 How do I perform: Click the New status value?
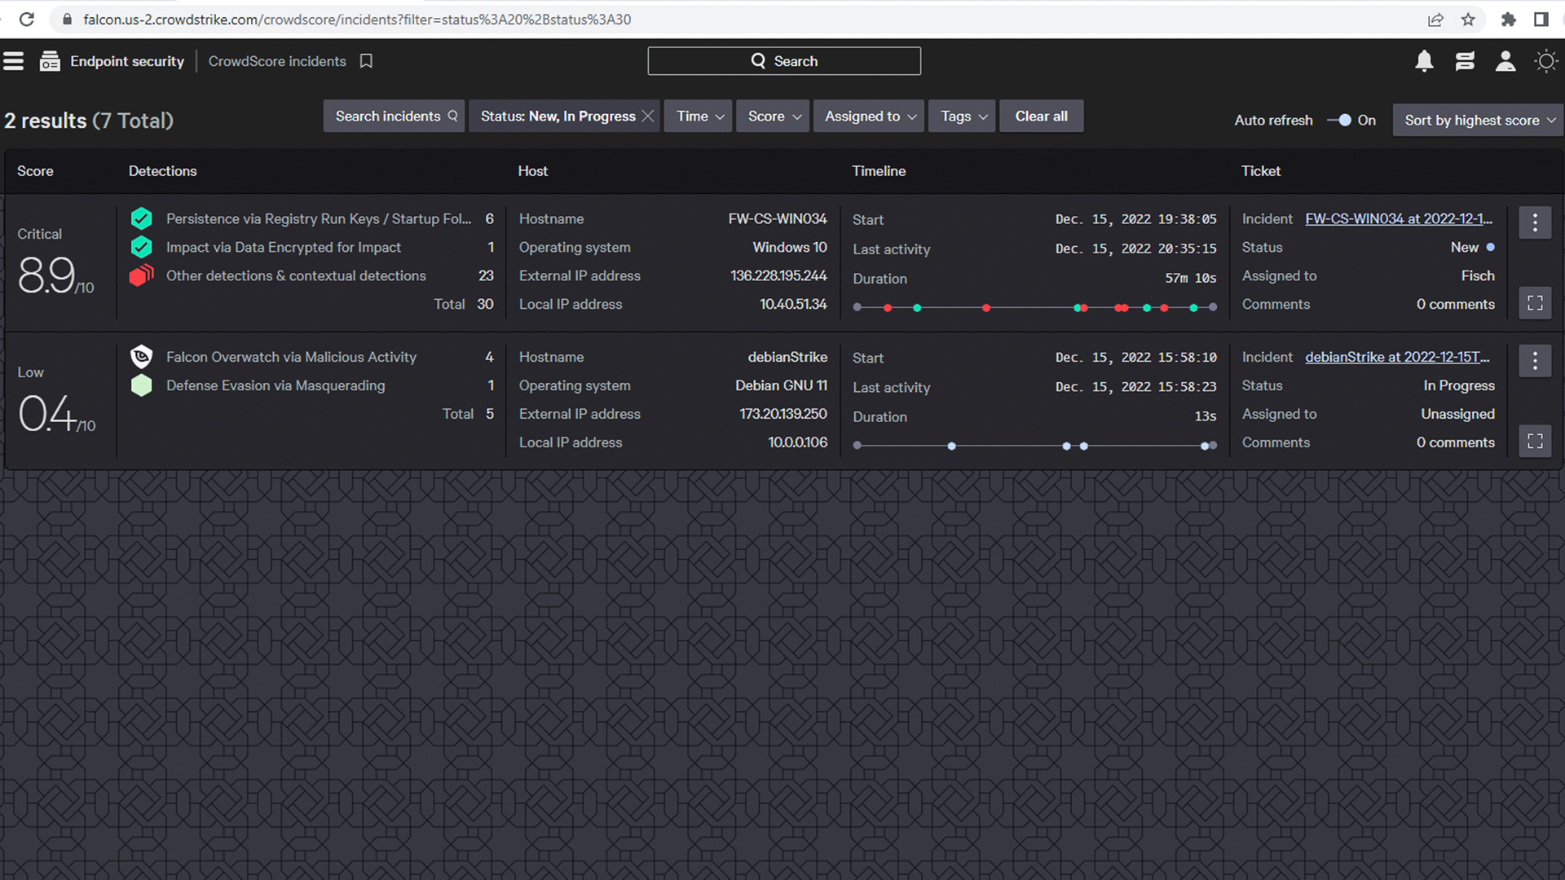tap(1464, 247)
